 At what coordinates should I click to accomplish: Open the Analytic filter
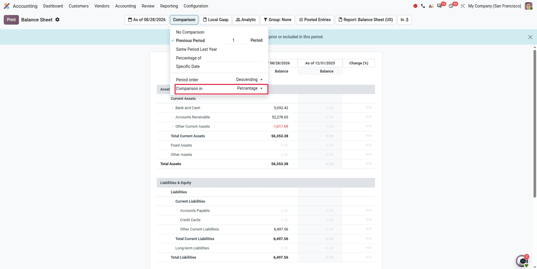(246, 20)
